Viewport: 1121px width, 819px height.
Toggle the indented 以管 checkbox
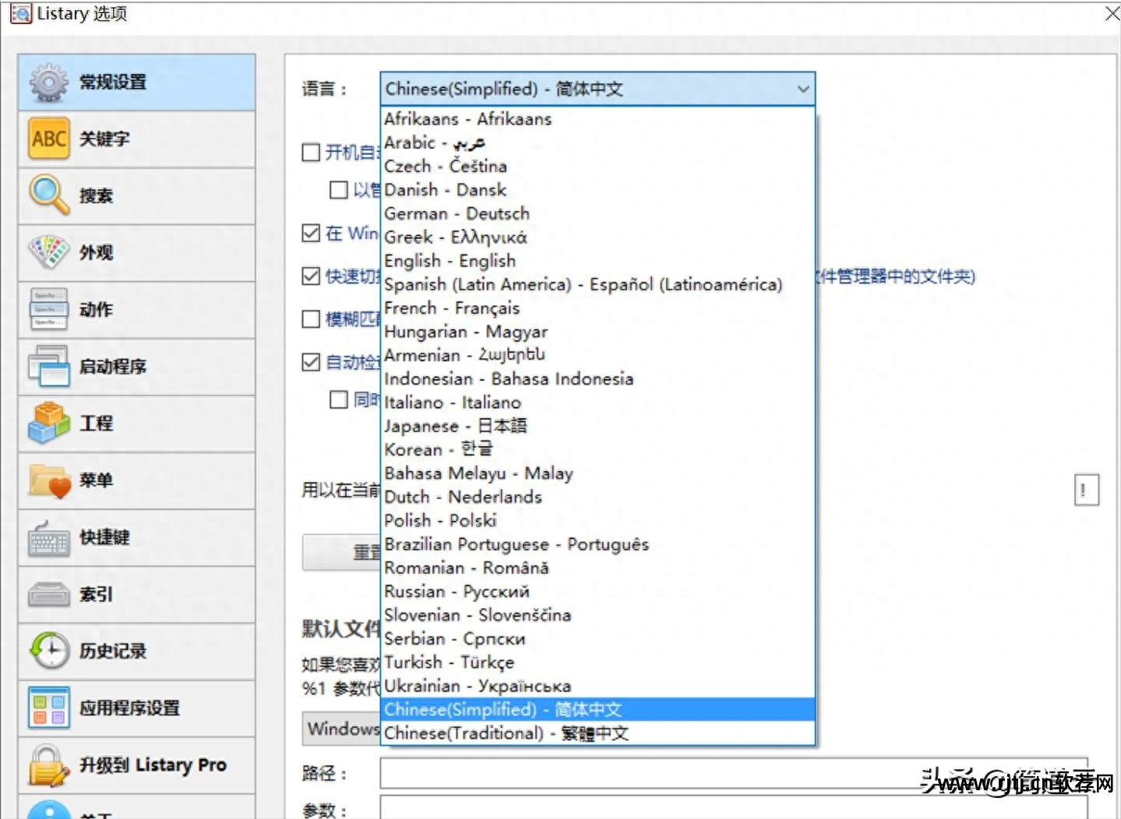tap(339, 190)
